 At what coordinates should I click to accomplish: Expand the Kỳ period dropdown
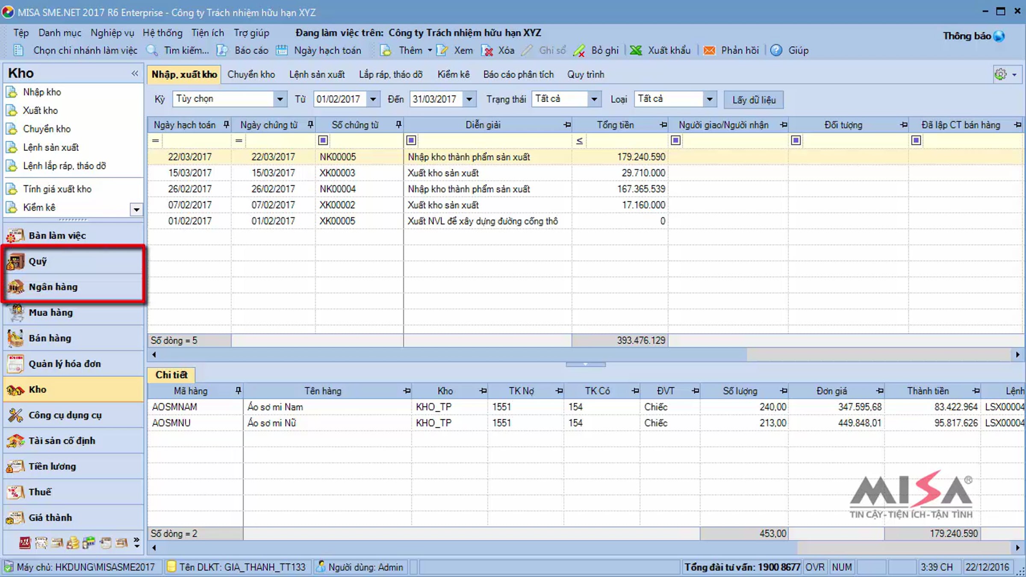(x=280, y=100)
